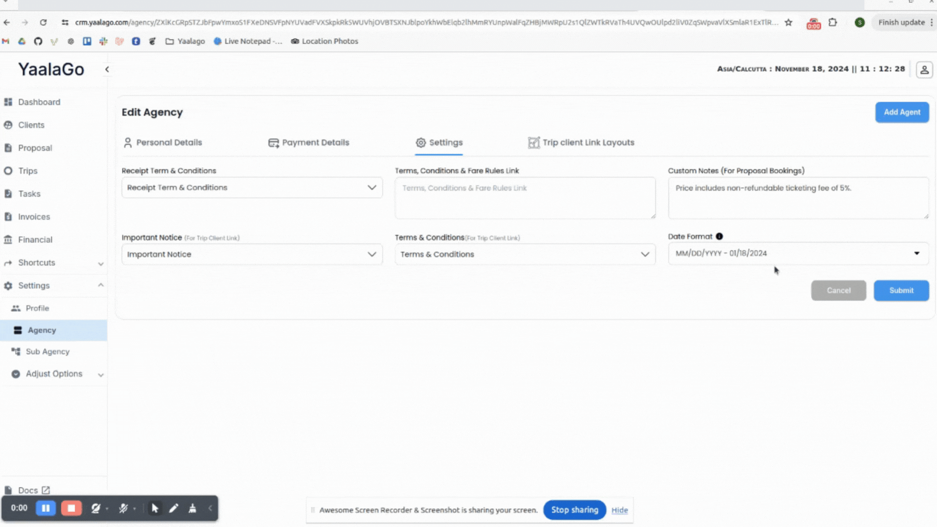
Task: Open the Receipt Term & Conditions dropdown
Action: point(252,187)
